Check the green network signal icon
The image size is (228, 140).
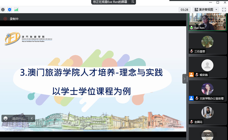pos(16,9)
